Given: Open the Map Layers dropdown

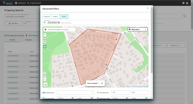Looking at the screenshot, I should (137, 29).
